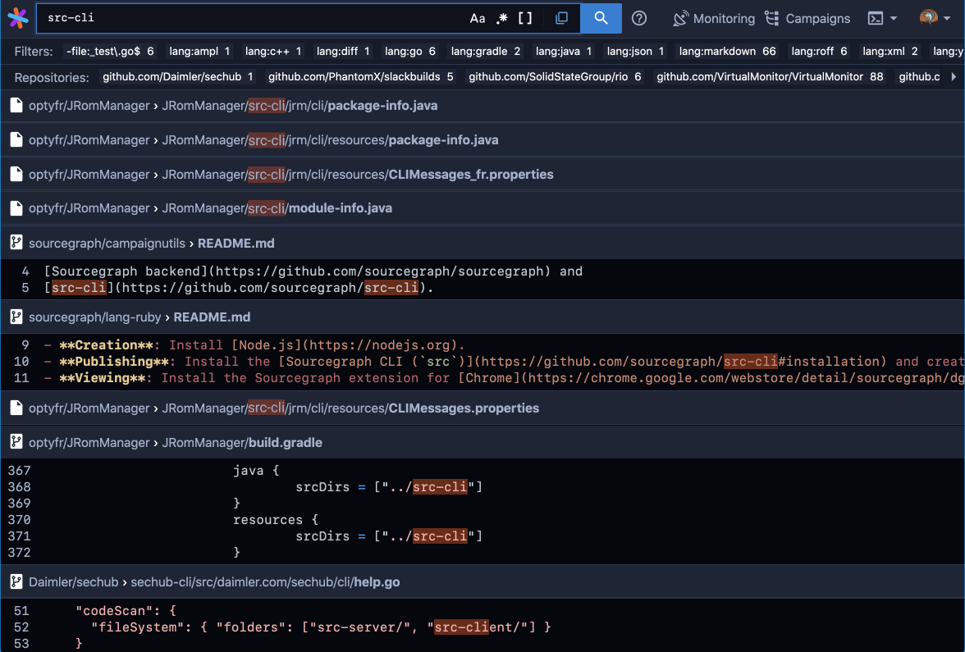Click line 4 Sourcegraph backend text
The width and height of the screenshot is (965, 652).
[313, 271]
